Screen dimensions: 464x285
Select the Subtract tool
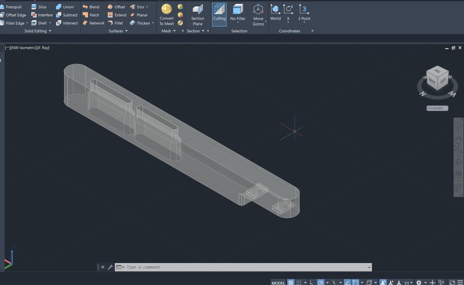tap(67, 15)
